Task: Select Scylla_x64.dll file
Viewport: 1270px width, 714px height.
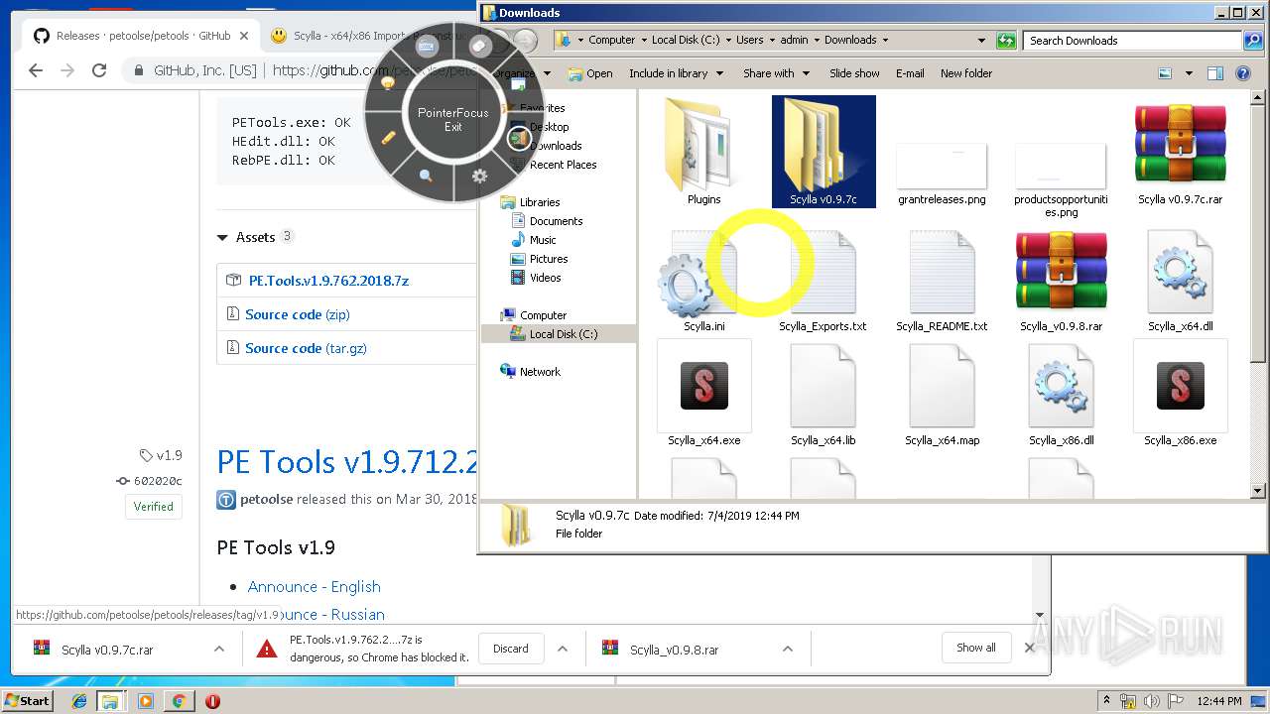Action: 1180,281
